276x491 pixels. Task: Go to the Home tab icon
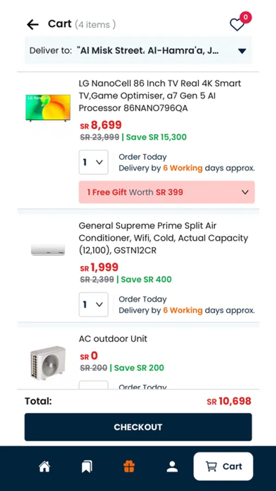45,466
